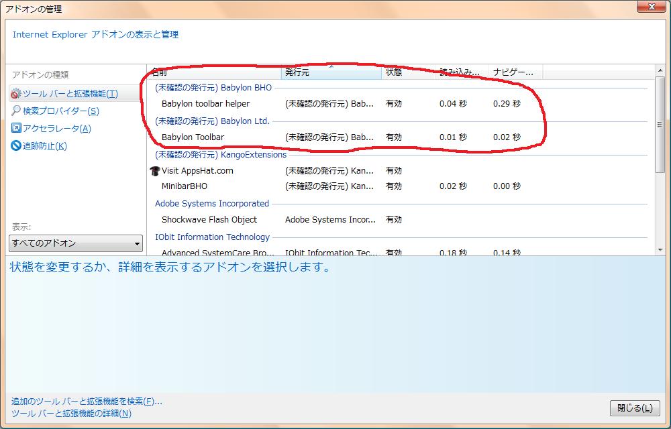Click the Visit AppsHat.com hat icon
671x429 pixels.
pos(155,171)
